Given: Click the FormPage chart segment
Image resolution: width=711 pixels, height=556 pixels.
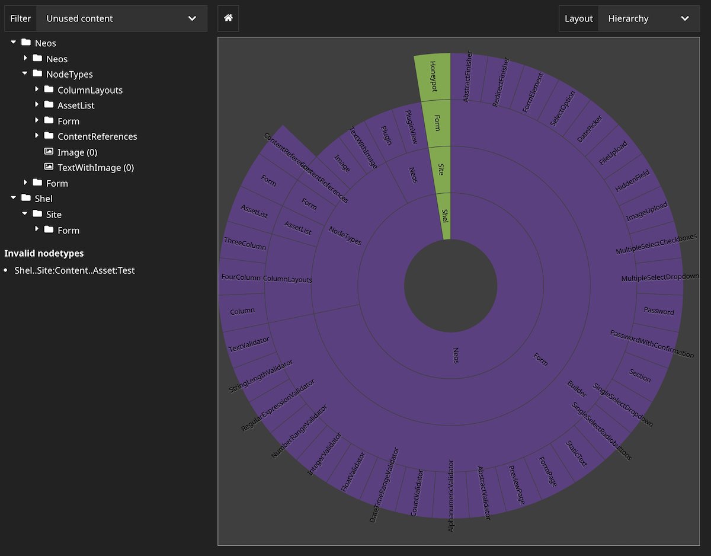Looking at the screenshot, I should [548, 472].
